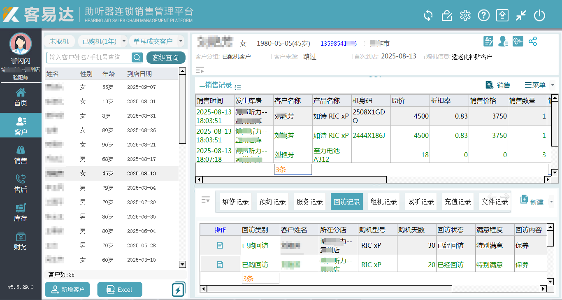This screenshot has height=300, width=562.
Task: Click the help question mark icon
Action: point(483,16)
